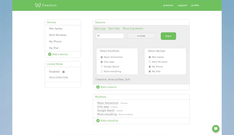Switch to the Start now tab
The height and width of the screenshot is (135, 234).
coord(100,28)
